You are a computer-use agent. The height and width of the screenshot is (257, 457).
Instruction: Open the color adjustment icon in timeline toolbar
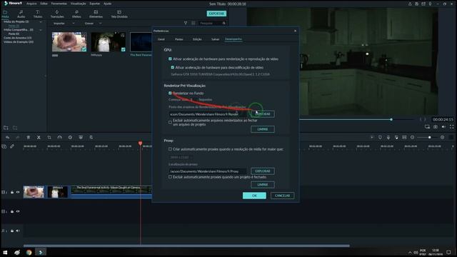point(70,137)
